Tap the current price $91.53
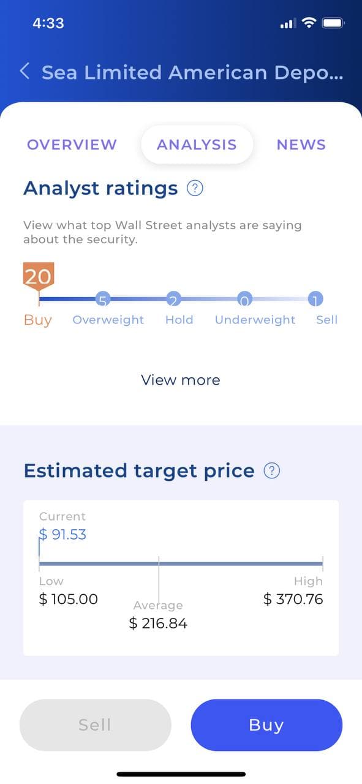The image size is (362, 784). pos(62,534)
